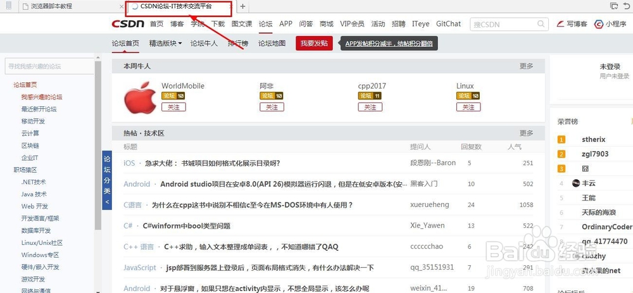Open GitChat in the navigation
This screenshot has height=293, width=633.
[x=449, y=24]
